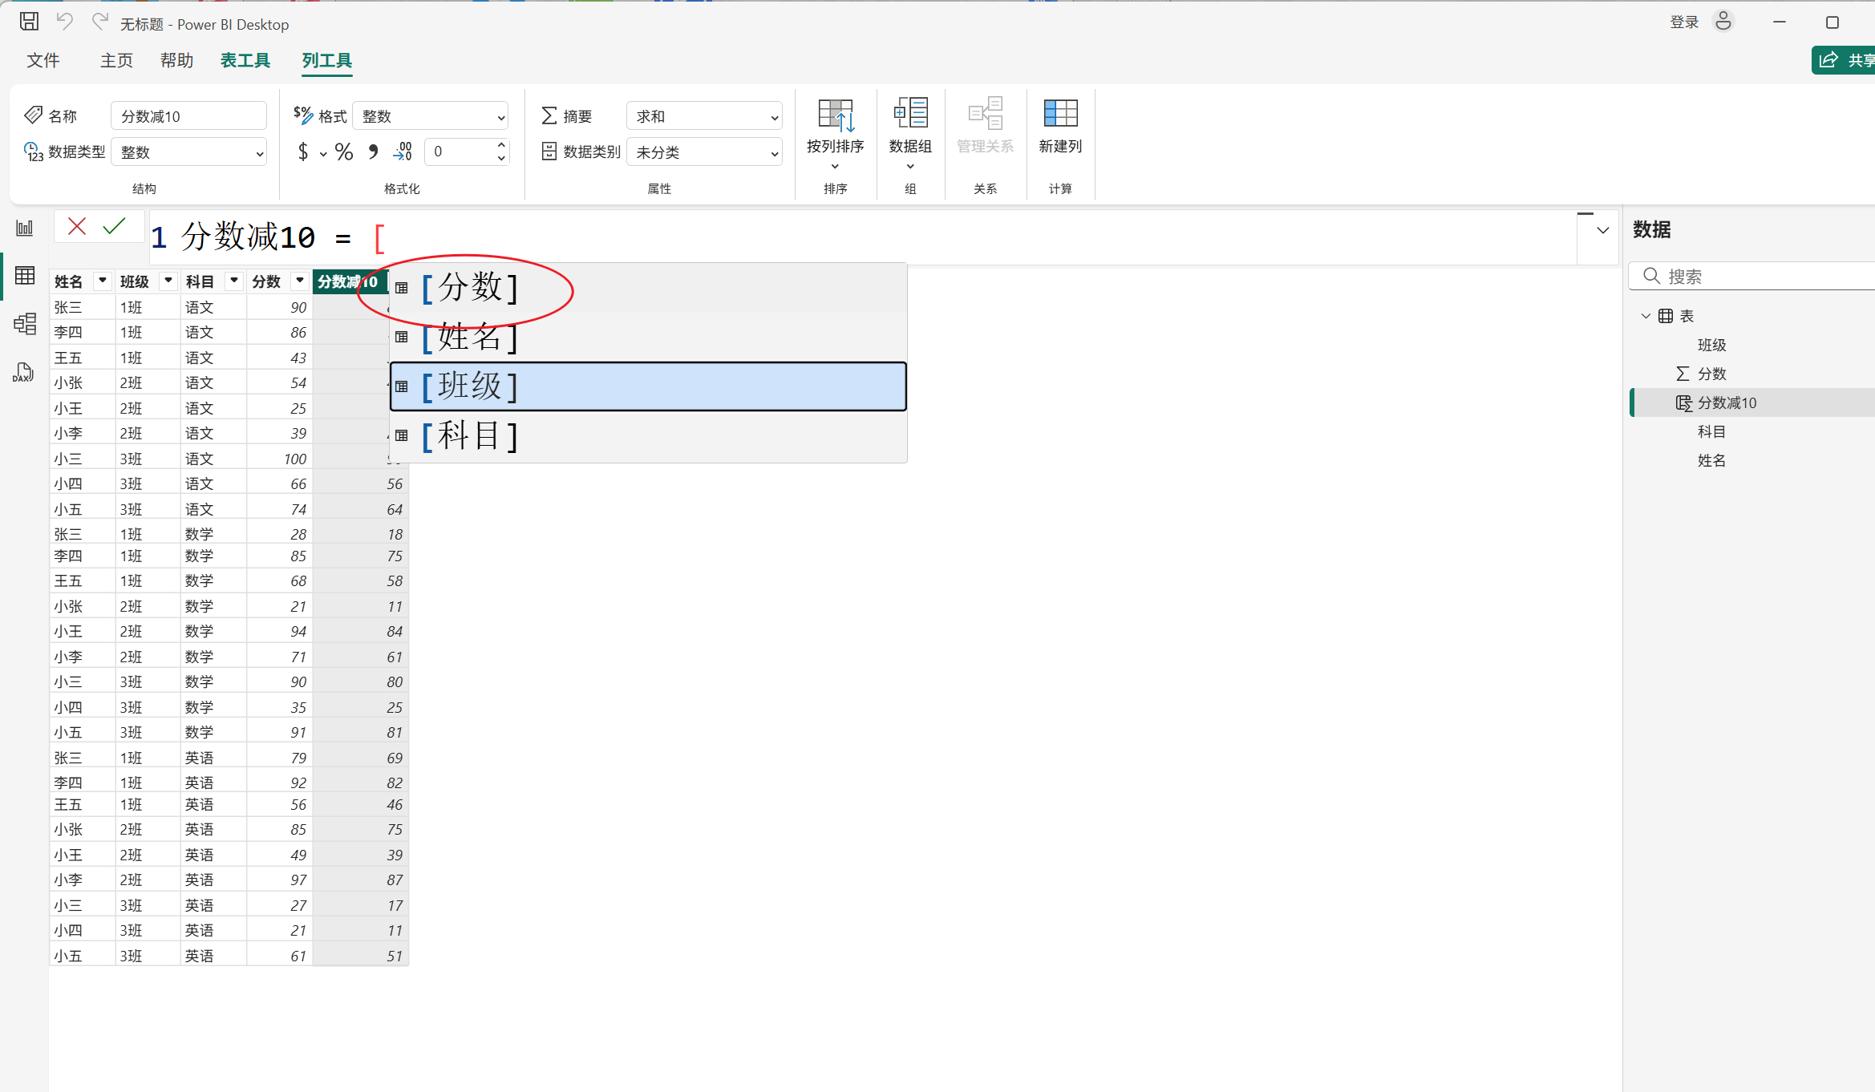Expand the formula bar with chevron arrow
The width and height of the screenshot is (1875, 1092).
point(1602,231)
